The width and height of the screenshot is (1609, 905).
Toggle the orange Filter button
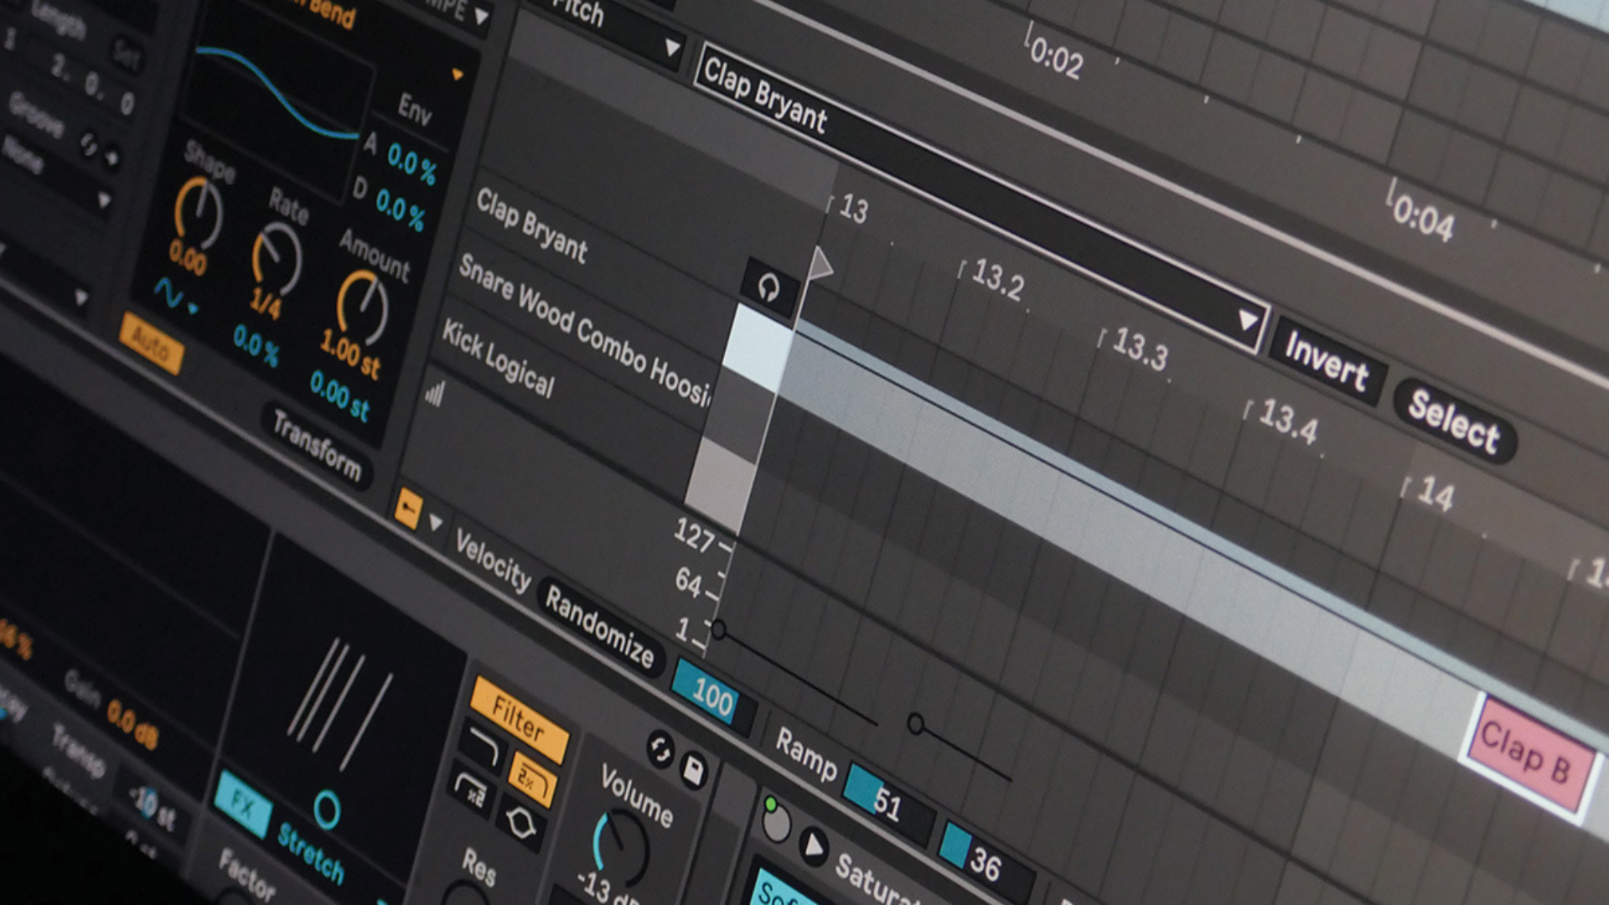[520, 719]
